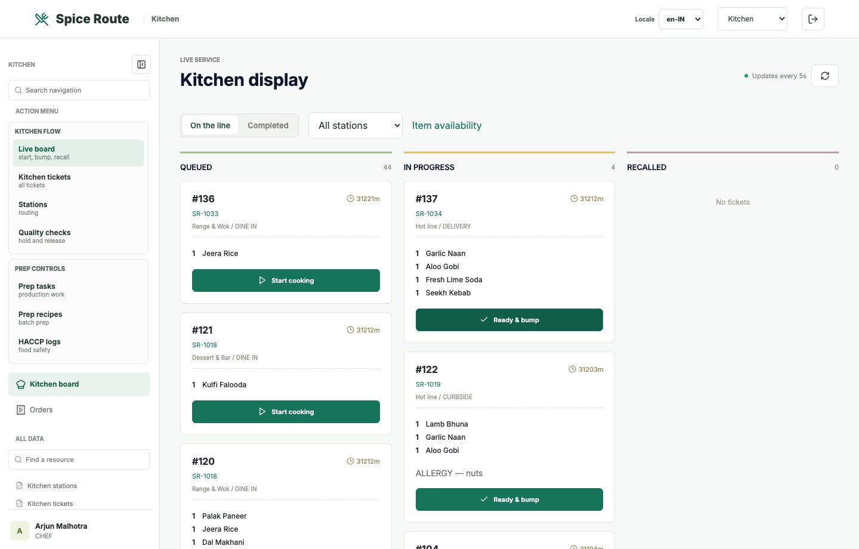Open Quality checks menu item
The image size is (859, 549).
78,236
